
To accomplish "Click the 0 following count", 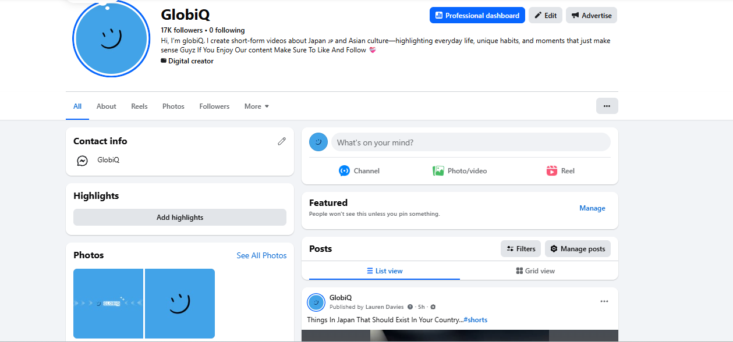I will point(227,30).
